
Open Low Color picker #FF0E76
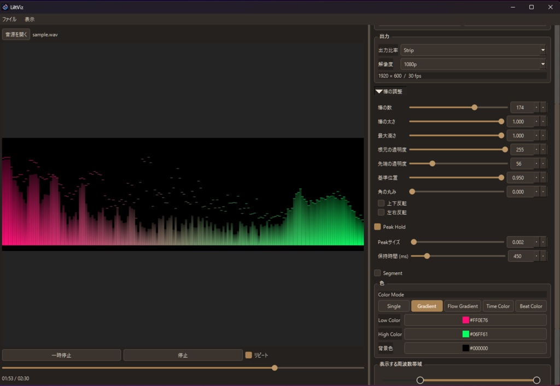(x=475, y=320)
